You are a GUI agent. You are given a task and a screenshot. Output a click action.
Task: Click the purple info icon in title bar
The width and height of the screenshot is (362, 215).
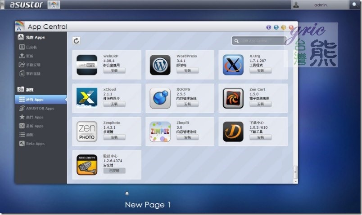(x=269, y=27)
